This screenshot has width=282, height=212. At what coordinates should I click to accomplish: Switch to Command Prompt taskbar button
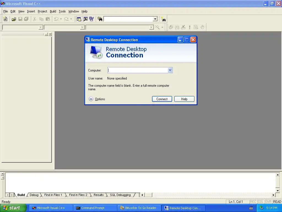point(95,208)
